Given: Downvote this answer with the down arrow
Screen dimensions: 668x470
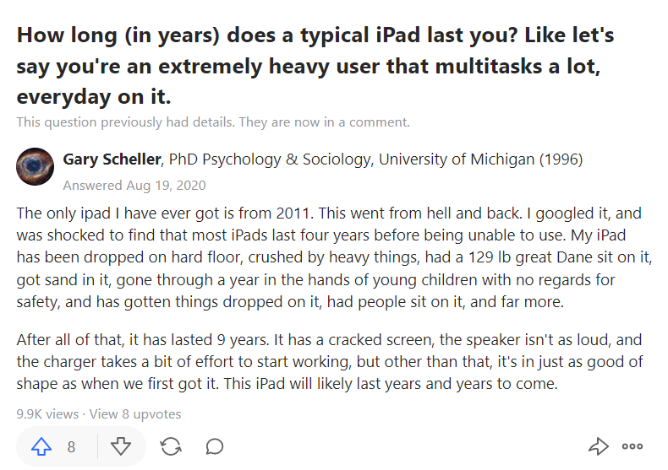Looking at the screenshot, I should click(x=121, y=446).
